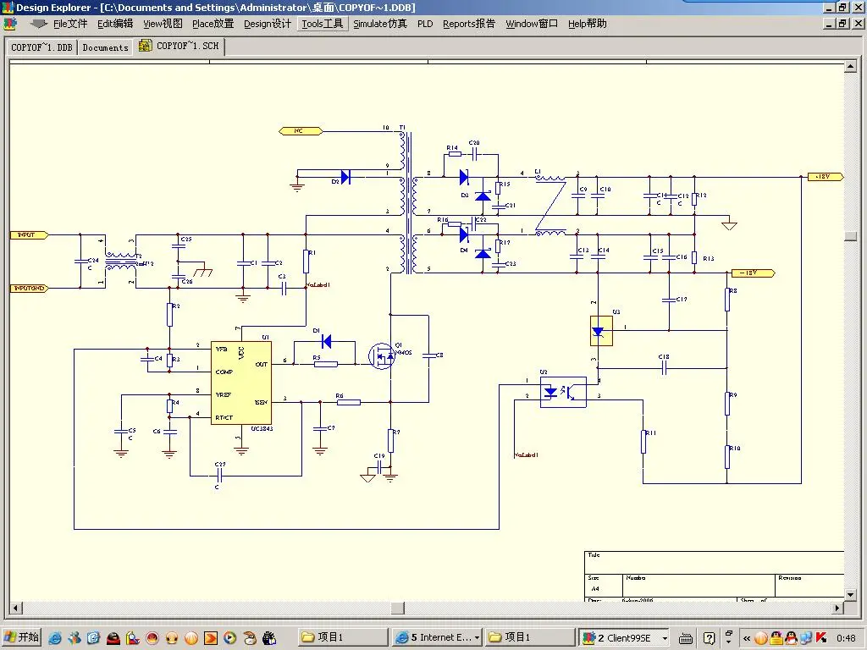867x650 pixels.
Task: Open the Simulate menu
Action: pyautogui.click(x=380, y=24)
